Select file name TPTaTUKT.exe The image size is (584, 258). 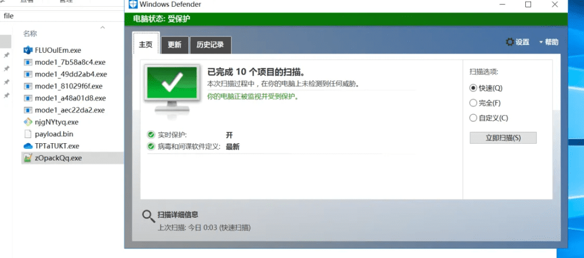coord(57,146)
